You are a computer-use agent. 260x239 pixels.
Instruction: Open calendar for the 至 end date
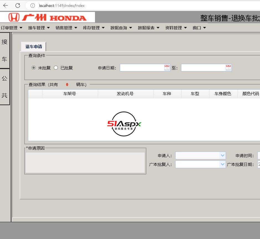tap(228, 67)
